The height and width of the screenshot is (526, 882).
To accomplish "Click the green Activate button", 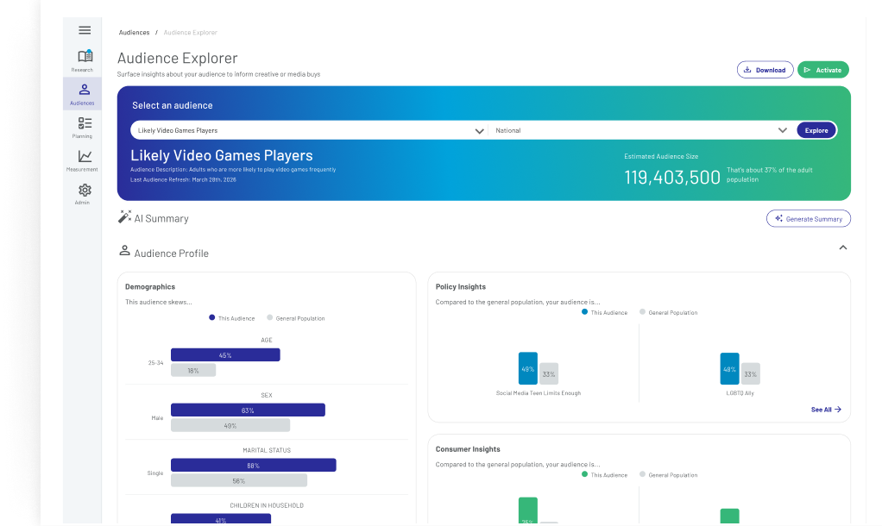I will [823, 70].
